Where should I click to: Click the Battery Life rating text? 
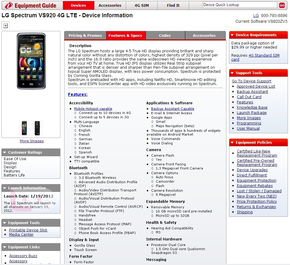[14, 175]
